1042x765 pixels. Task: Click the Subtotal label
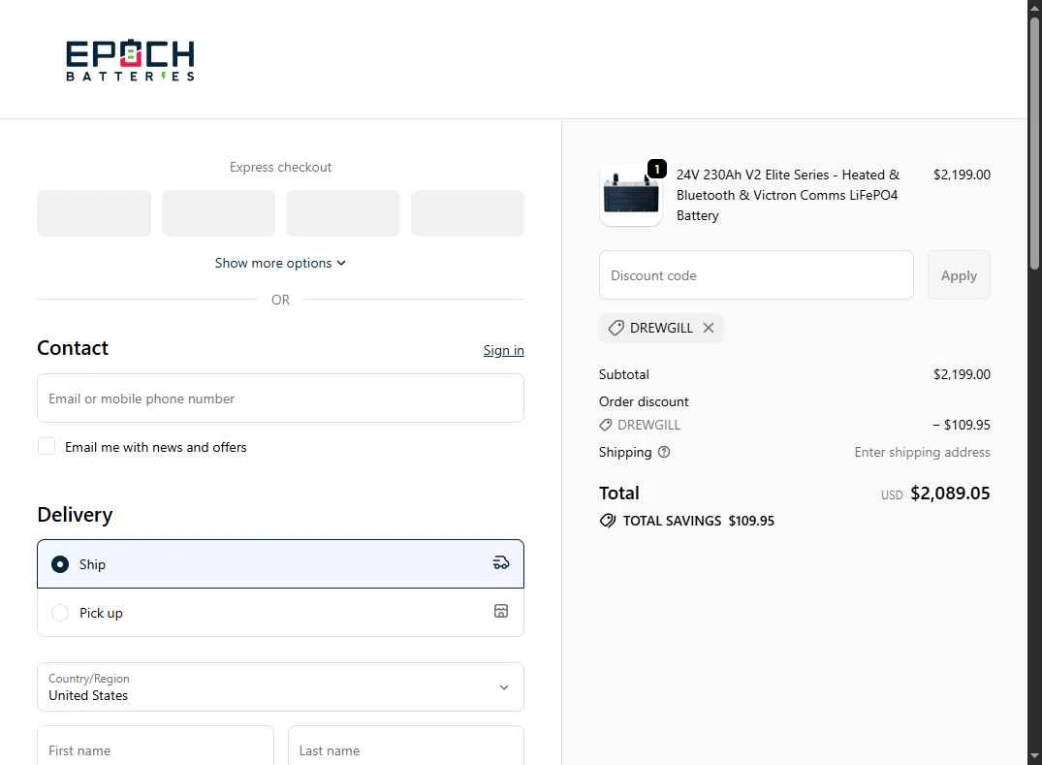(x=623, y=374)
